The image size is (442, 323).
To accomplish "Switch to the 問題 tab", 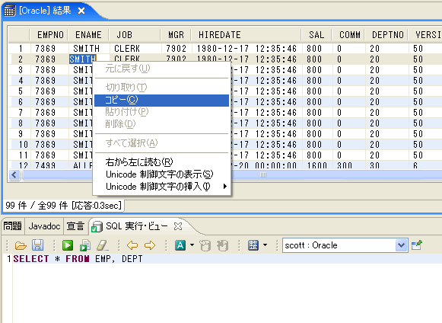I will pyautogui.click(x=13, y=226).
